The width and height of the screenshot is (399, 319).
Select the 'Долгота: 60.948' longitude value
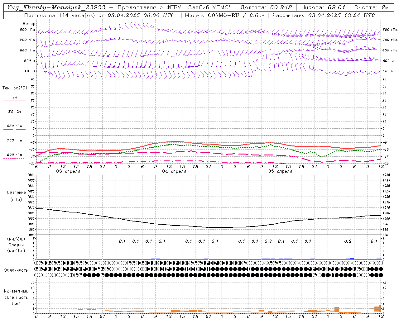pos(266,7)
